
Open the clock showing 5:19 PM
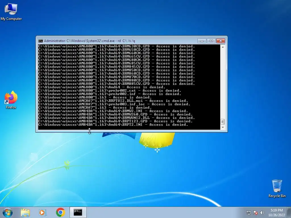277,210
